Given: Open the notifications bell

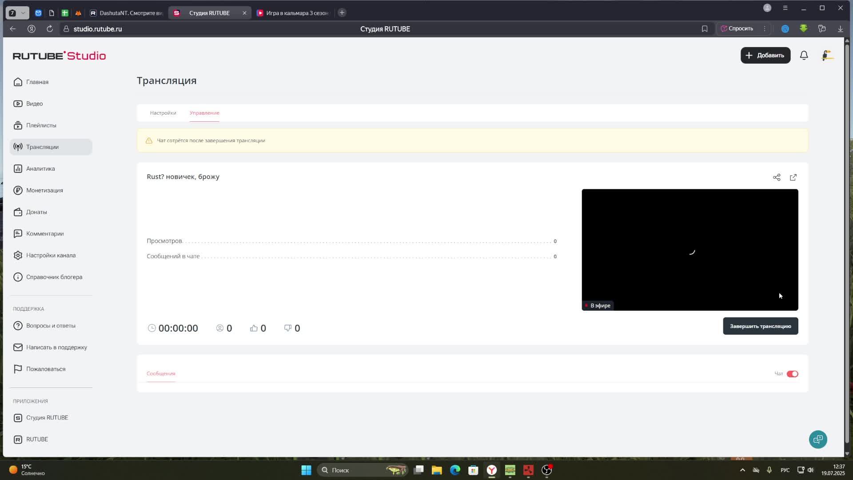Looking at the screenshot, I should [x=804, y=56].
